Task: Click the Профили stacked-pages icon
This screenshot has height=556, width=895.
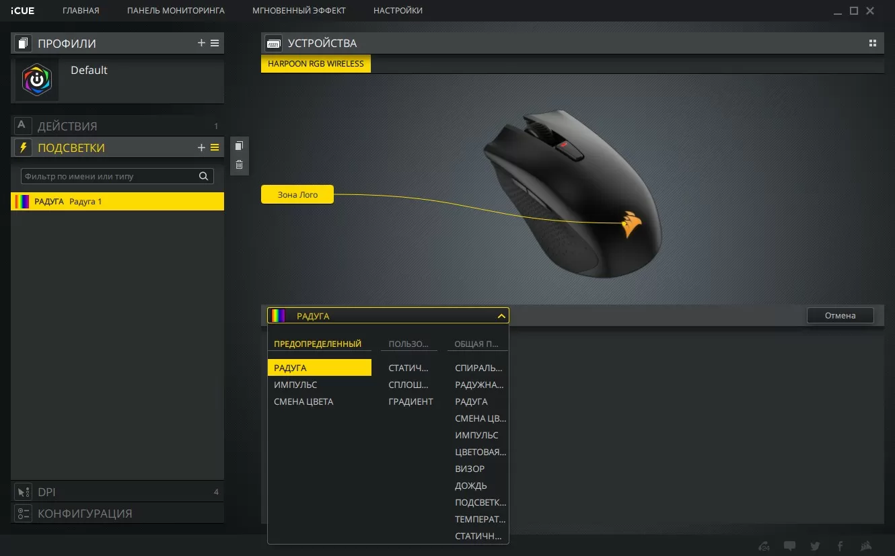Action: pyautogui.click(x=24, y=44)
